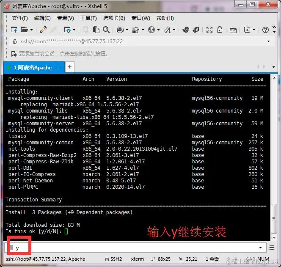This screenshot has width=281, height=267.
Task: Click the 1 会话 status entry
Action: (x=212, y=259)
